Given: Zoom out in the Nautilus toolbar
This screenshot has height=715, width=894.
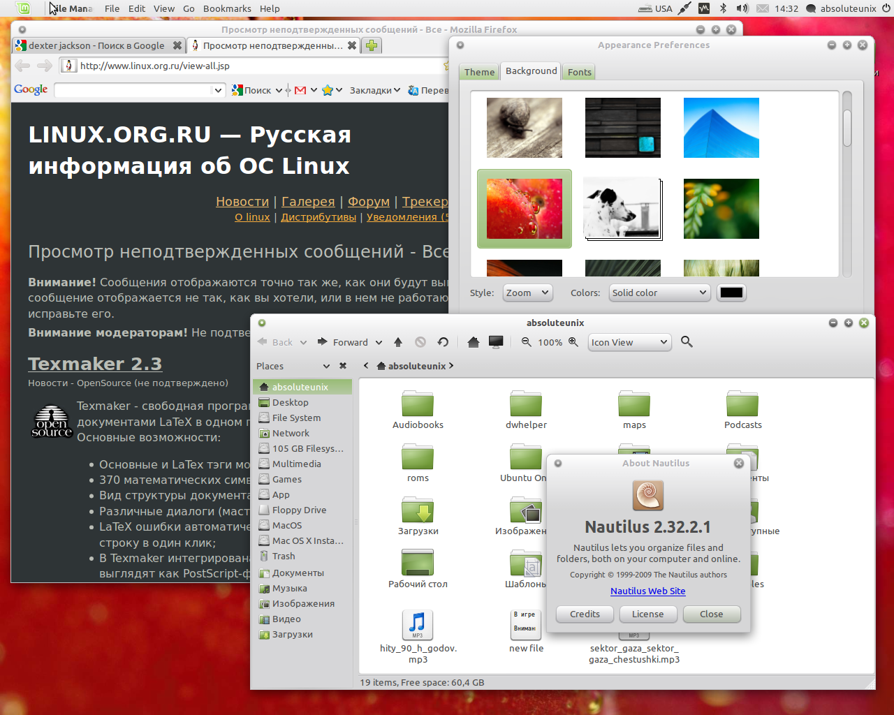Looking at the screenshot, I should pos(526,342).
